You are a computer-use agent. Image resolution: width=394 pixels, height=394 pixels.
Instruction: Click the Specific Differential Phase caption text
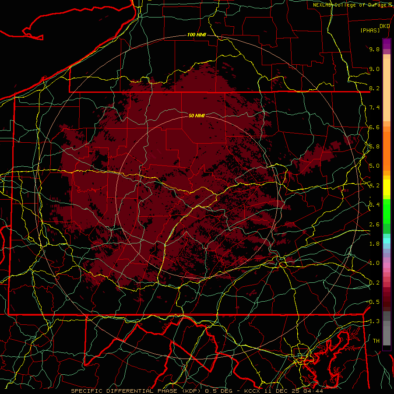click(x=197, y=391)
